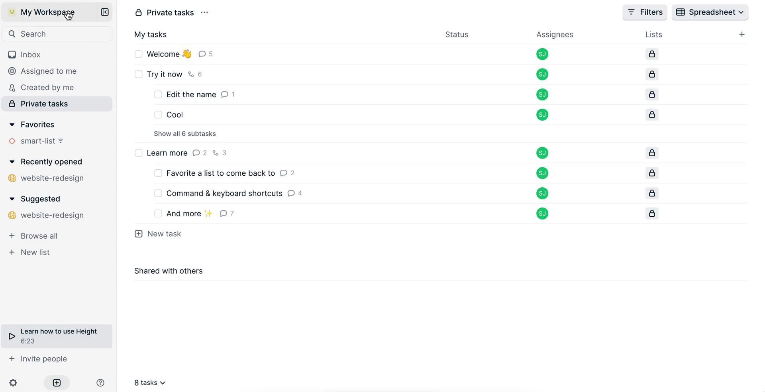This screenshot has width=765, height=392.
Task: Tick the Learn more task checkbox
Action: [x=139, y=153]
